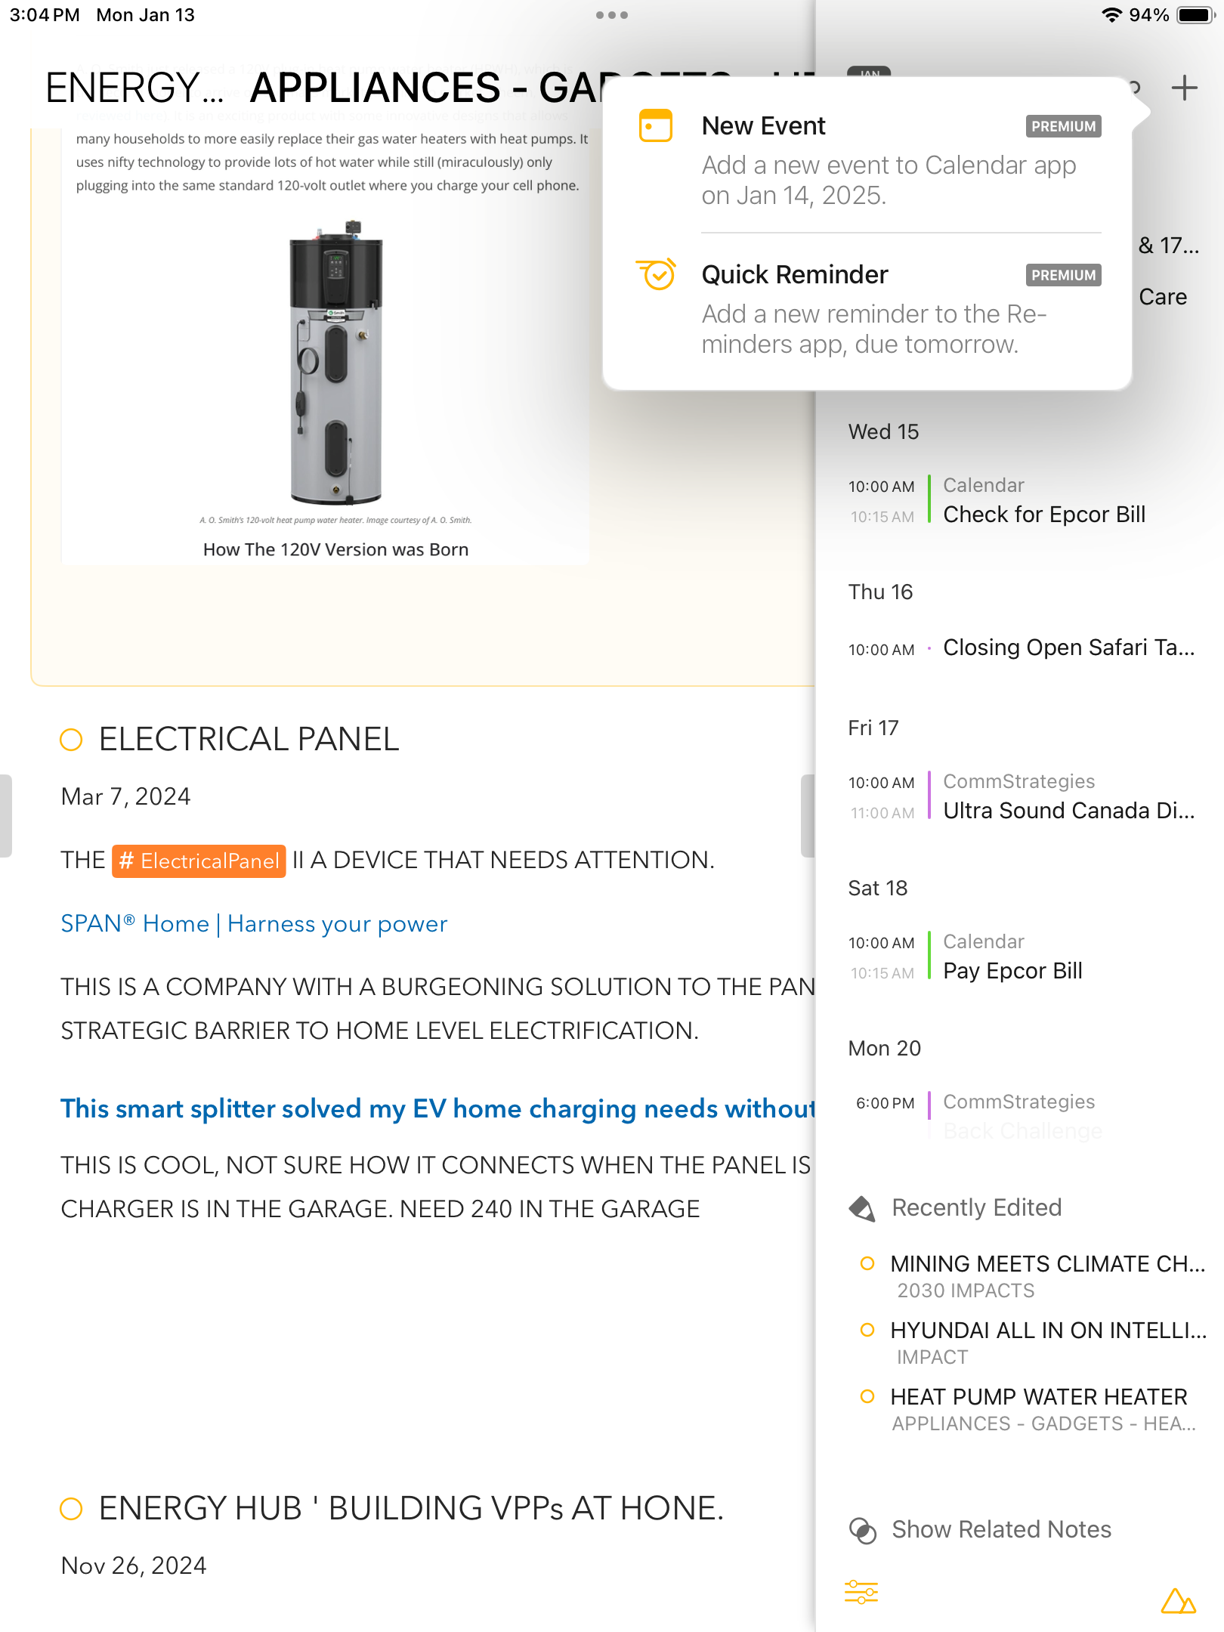Toggle the ENERGY HUB note circle
The image size is (1224, 1632).
pyautogui.click(x=71, y=1509)
